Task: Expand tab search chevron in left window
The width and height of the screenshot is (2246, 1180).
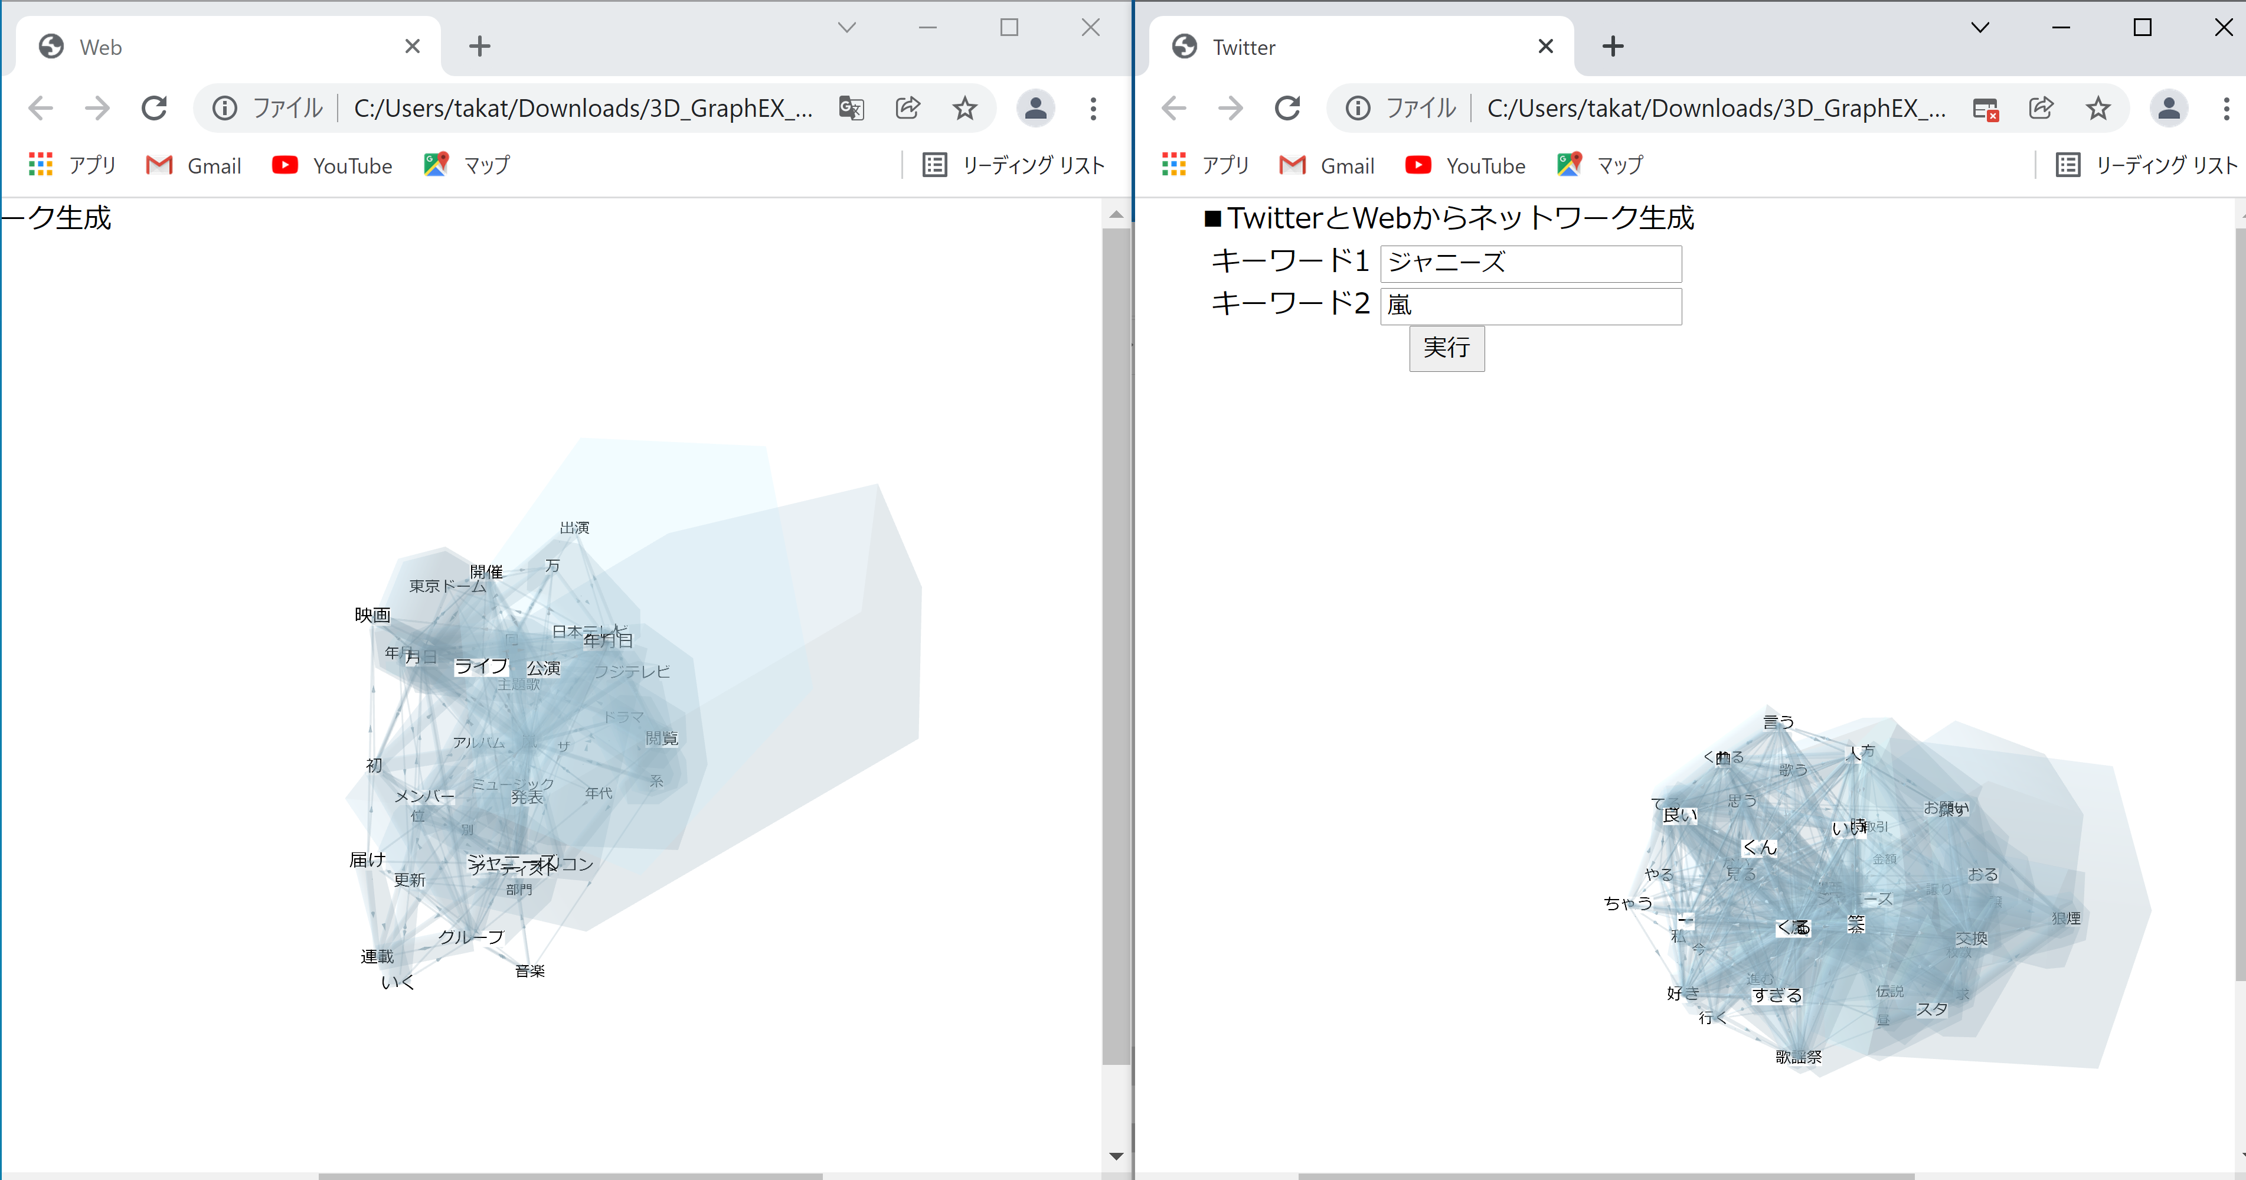Action: [x=846, y=28]
